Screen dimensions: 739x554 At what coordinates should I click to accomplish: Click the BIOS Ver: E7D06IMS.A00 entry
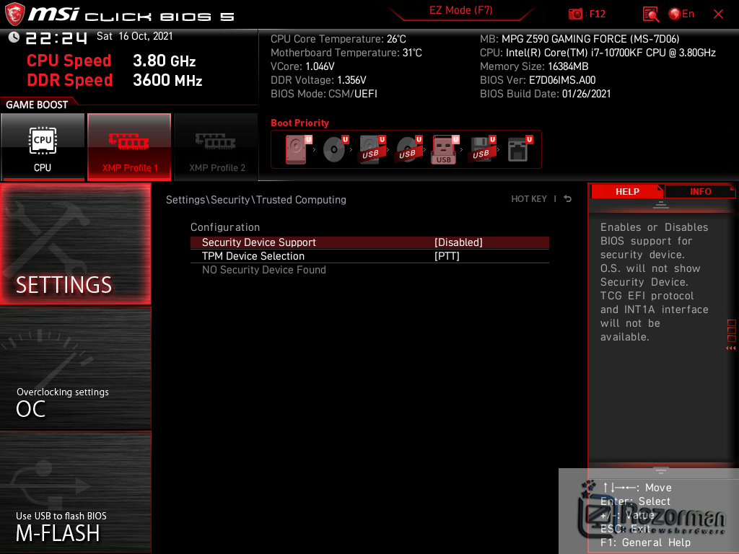(537, 80)
